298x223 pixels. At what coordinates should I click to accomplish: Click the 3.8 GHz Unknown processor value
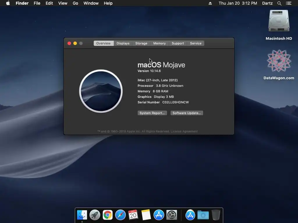tap(170, 86)
